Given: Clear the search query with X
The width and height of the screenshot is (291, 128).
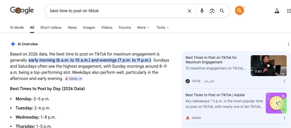Looking at the screenshot, I should point(189,11).
